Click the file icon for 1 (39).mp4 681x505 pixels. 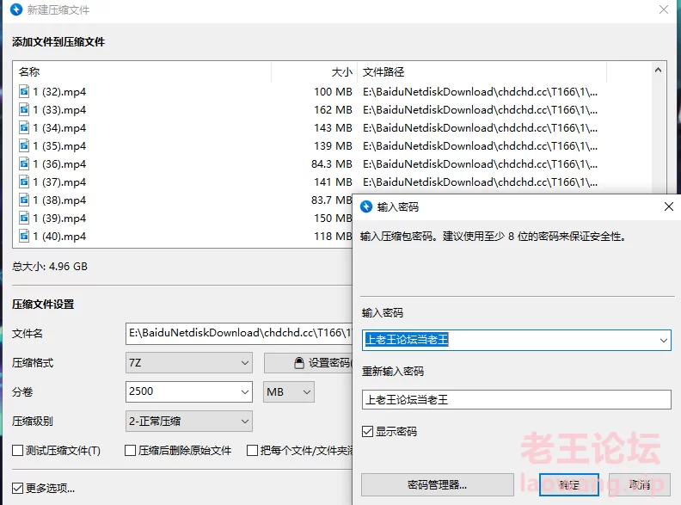(x=24, y=218)
